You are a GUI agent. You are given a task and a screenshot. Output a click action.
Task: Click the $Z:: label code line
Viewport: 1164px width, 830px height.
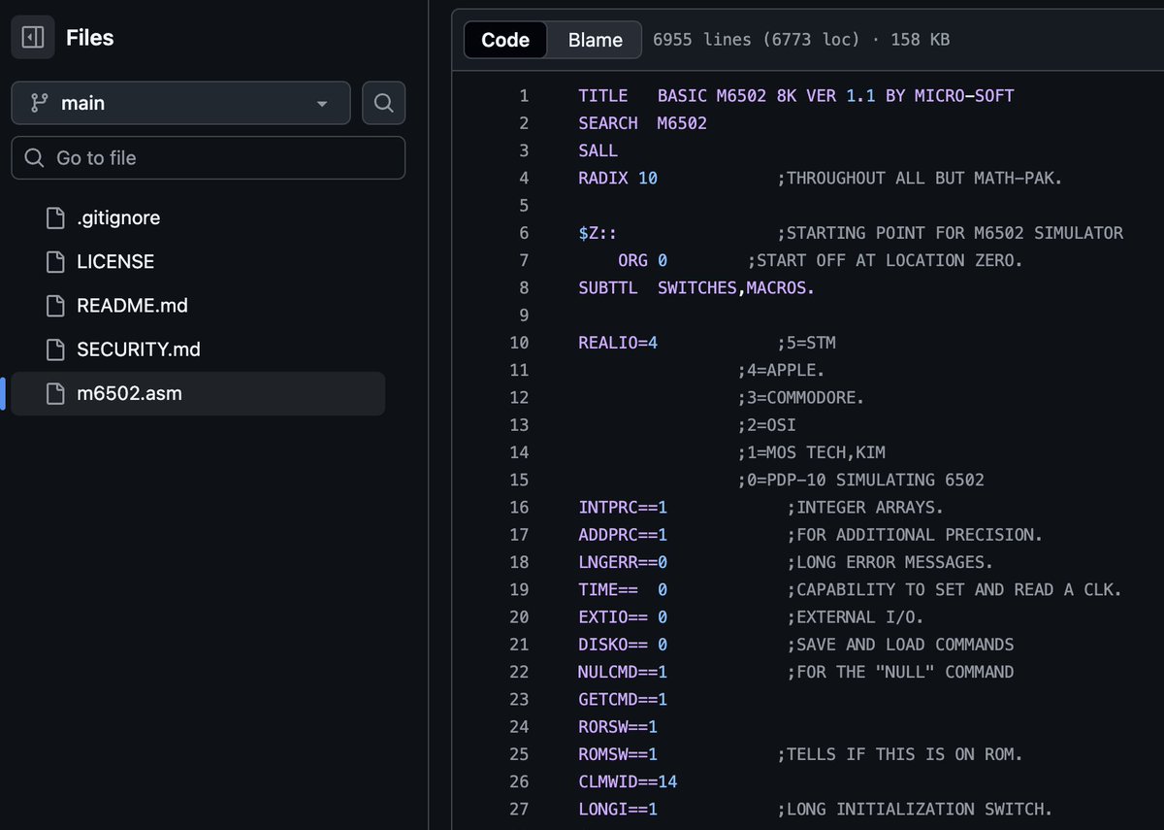(x=598, y=233)
